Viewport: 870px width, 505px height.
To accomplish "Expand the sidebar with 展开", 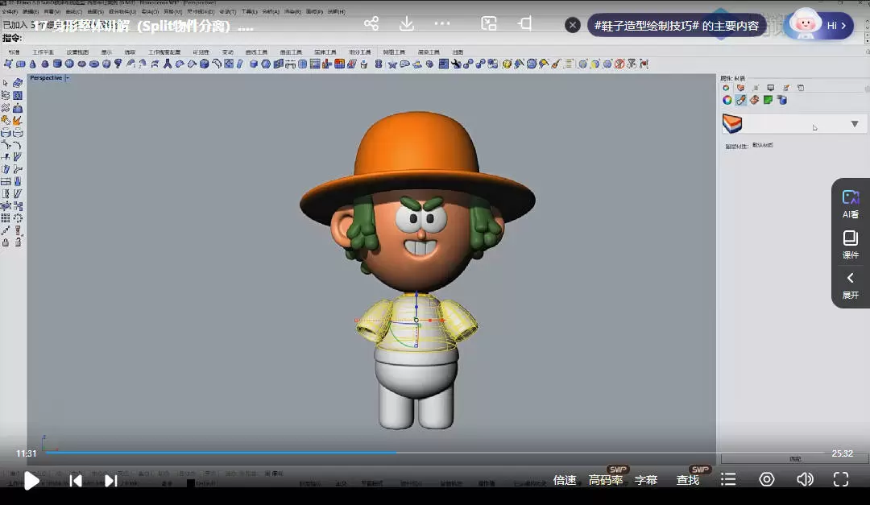I will coord(851,286).
